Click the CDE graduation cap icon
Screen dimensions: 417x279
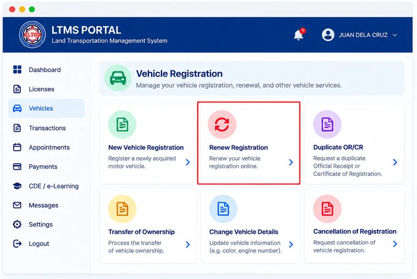coord(17,186)
